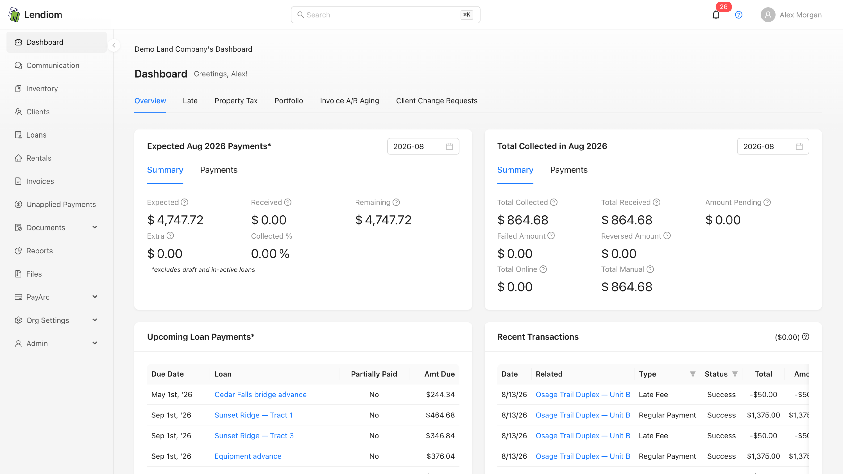Image resolution: width=843 pixels, height=474 pixels.
Task: Click the Lendiom logo
Action: pyautogui.click(x=35, y=15)
